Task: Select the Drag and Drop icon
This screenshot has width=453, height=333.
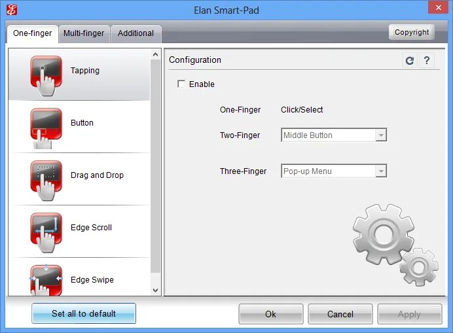Action: [46, 181]
